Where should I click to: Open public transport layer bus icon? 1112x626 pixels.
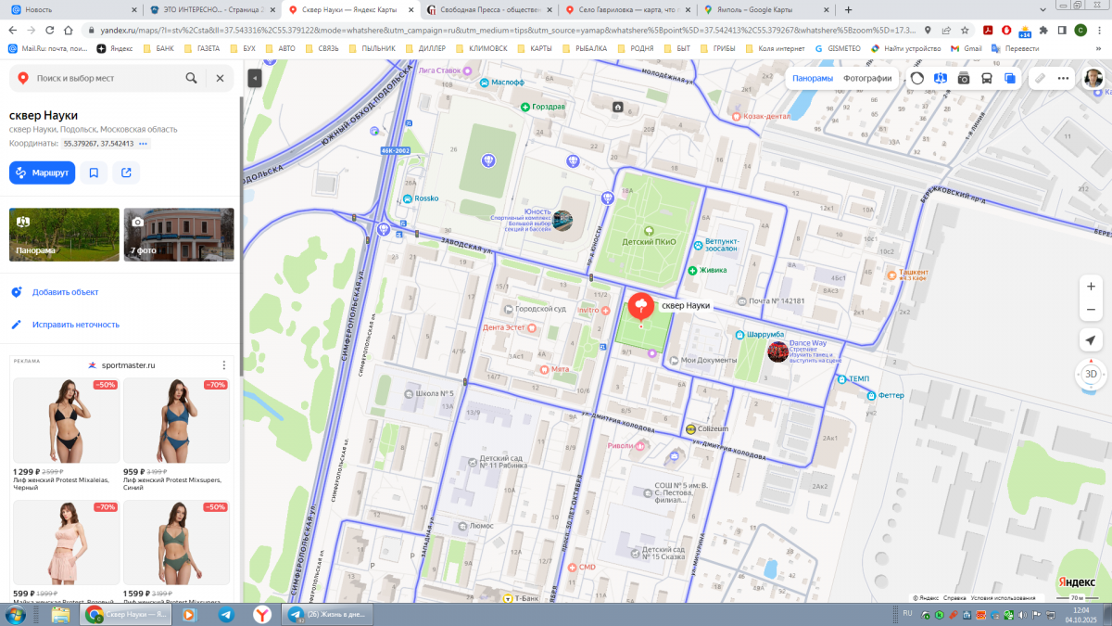pyautogui.click(x=987, y=79)
